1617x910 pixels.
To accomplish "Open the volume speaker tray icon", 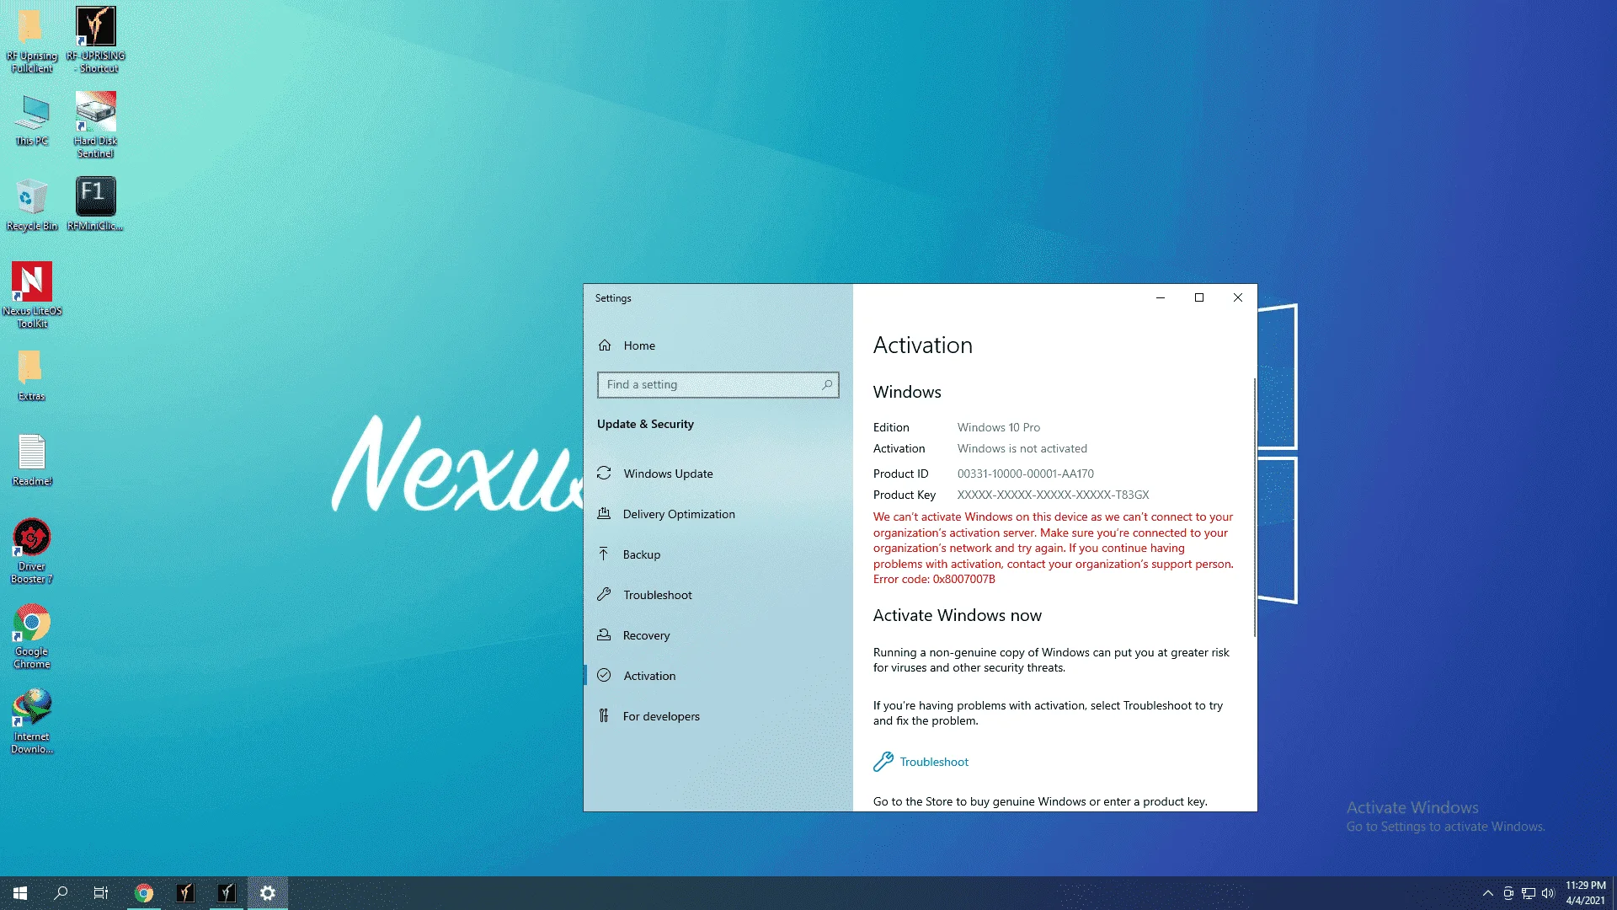I will click(1548, 893).
